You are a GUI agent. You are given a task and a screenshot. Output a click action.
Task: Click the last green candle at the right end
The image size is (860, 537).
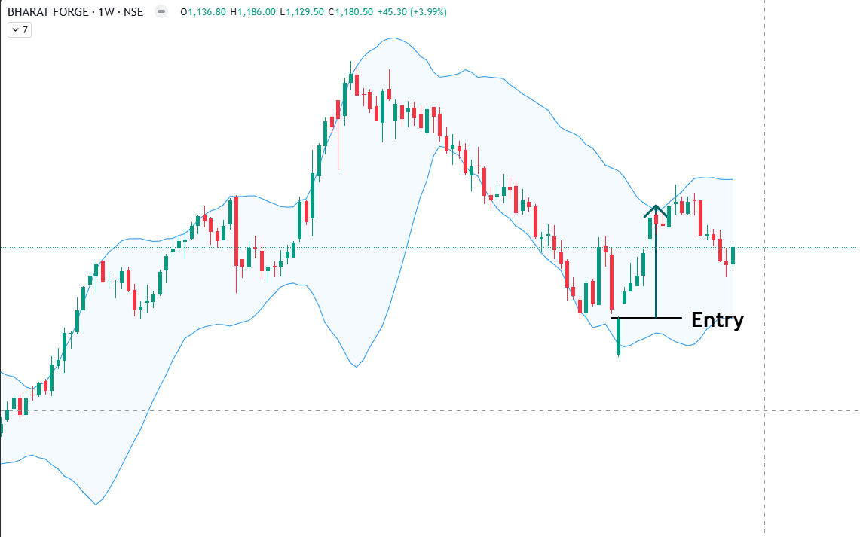(x=733, y=255)
